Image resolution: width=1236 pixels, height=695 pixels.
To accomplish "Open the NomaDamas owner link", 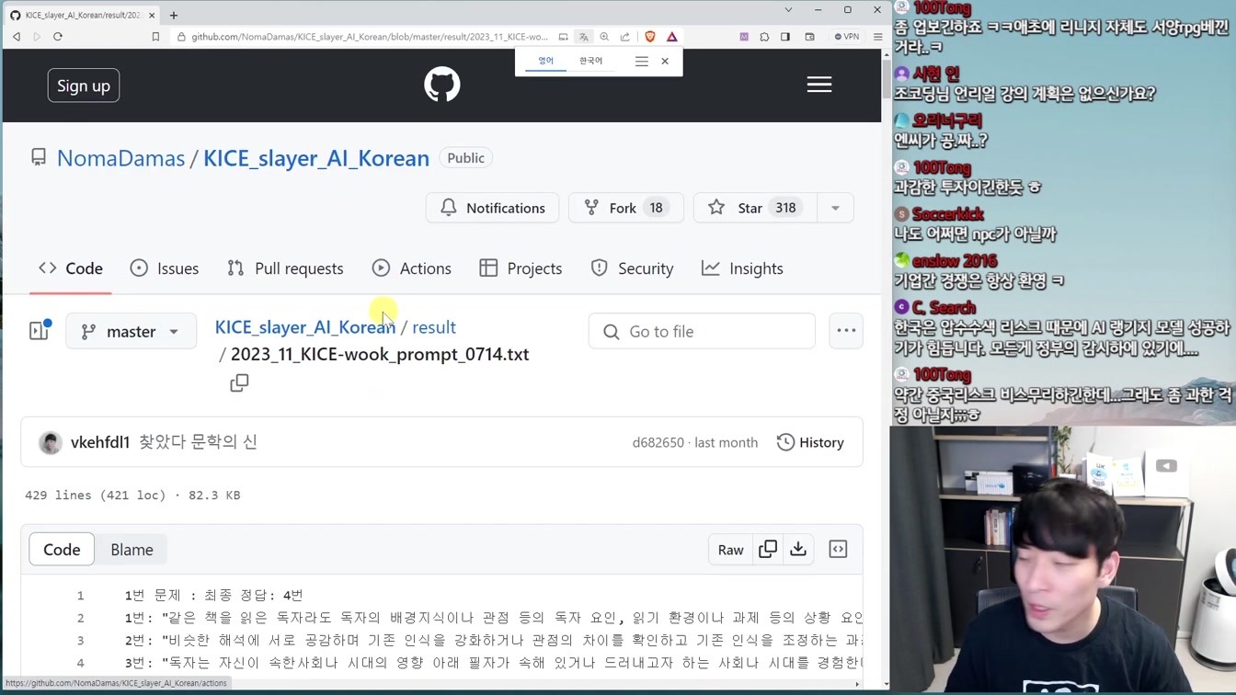I will (120, 158).
